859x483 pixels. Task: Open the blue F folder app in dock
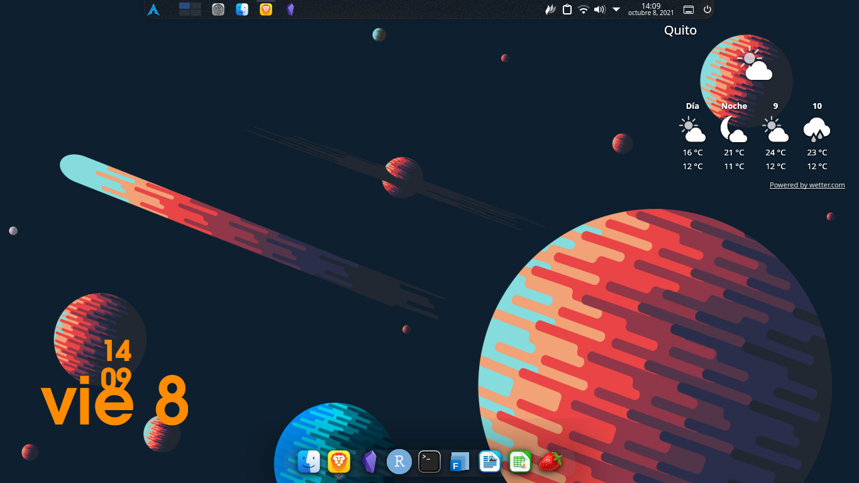pos(459,462)
